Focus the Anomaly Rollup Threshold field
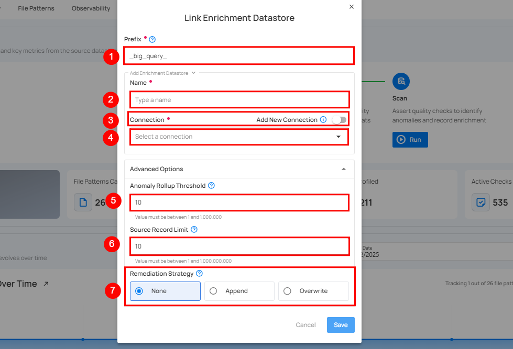Viewport: 513px width, 349px height. coord(239,202)
